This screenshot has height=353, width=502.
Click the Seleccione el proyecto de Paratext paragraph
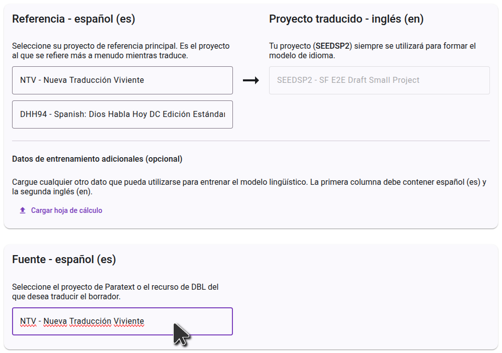(x=115, y=292)
